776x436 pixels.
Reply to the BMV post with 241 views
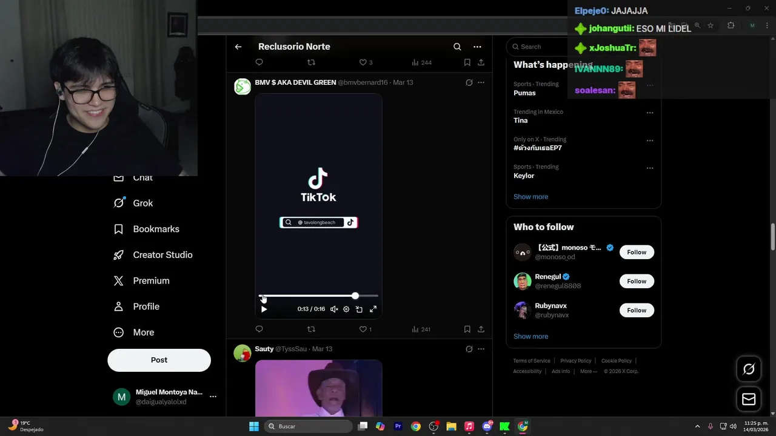(259, 329)
